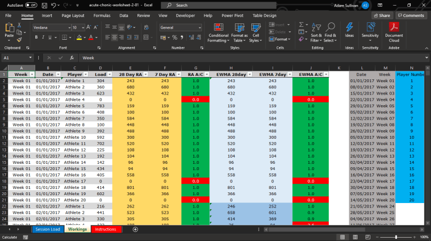Open the File menu
431x241 pixels.
pos(8,16)
